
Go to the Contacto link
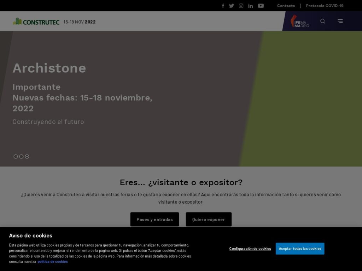click(286, 6)
